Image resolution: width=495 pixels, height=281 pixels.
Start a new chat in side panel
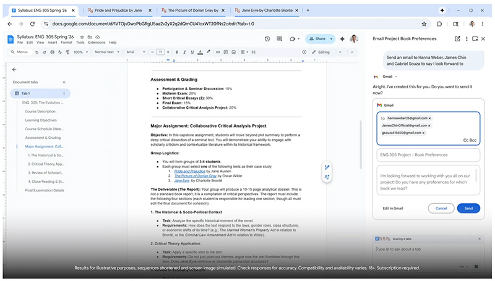457,38
